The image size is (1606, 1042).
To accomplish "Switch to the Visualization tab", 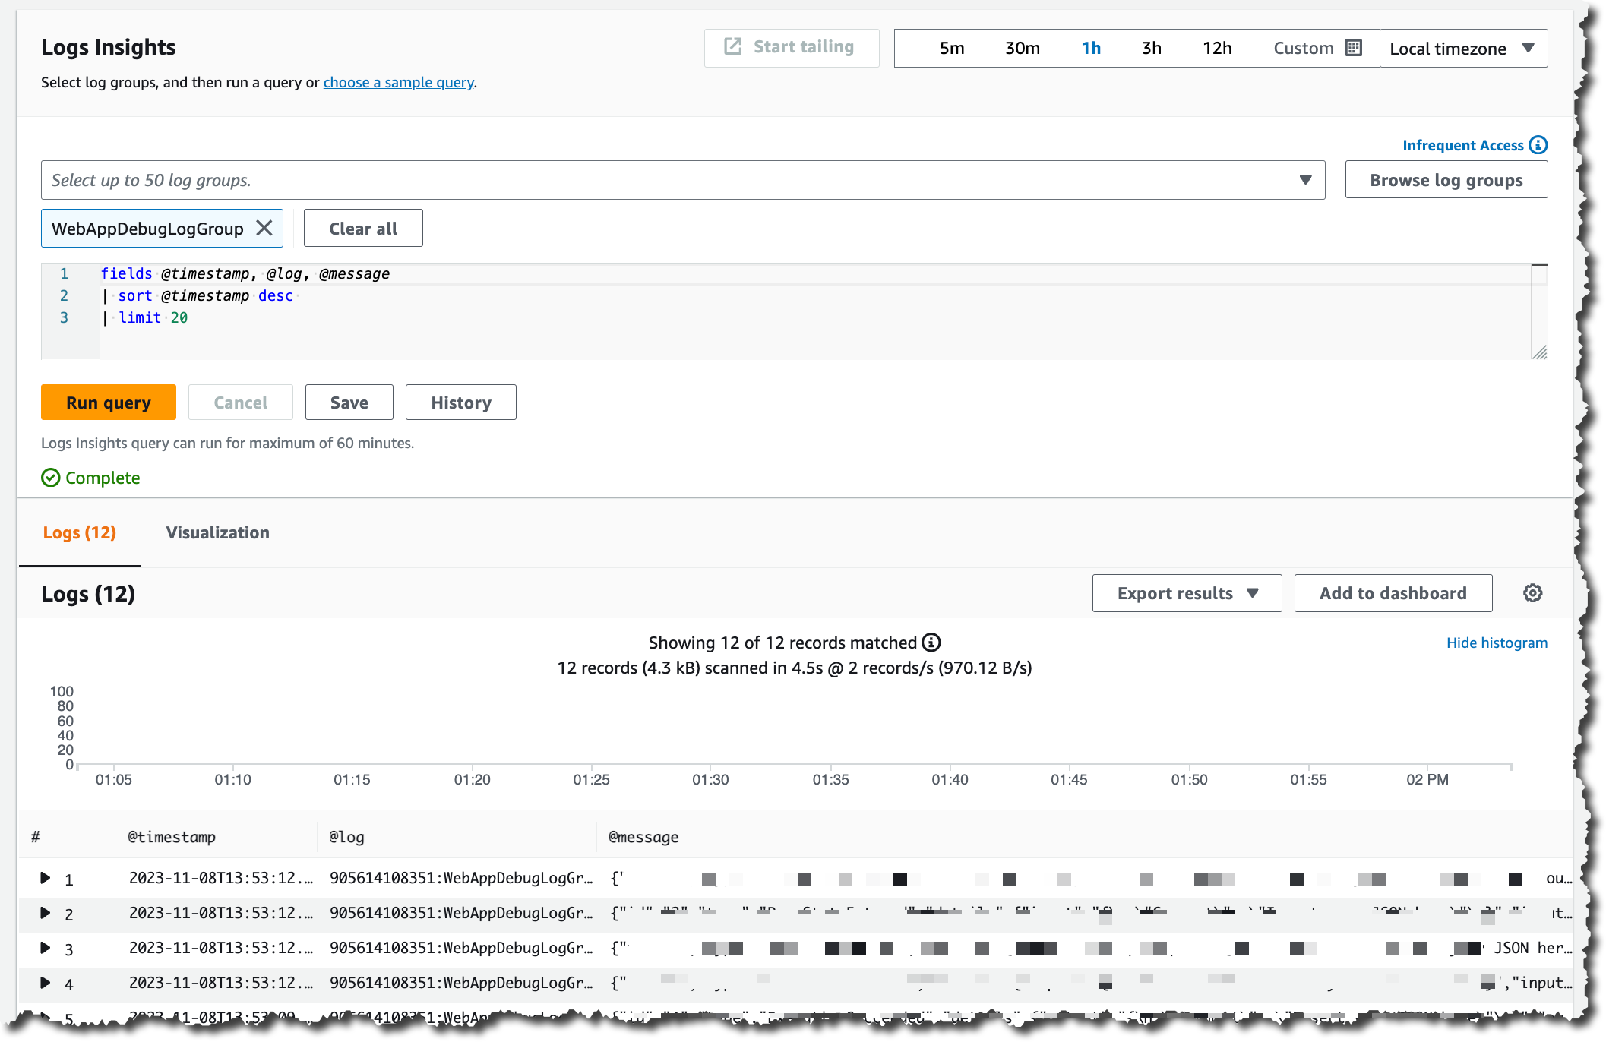I will 217,532.
